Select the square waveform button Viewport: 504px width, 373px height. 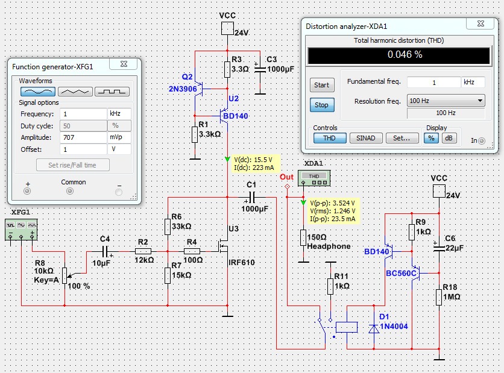coord(112,92)
